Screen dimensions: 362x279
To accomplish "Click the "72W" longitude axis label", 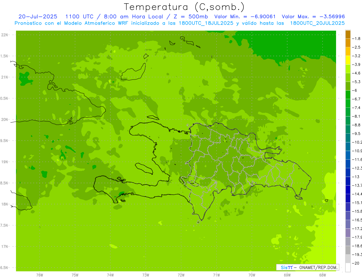I will 181,275.
